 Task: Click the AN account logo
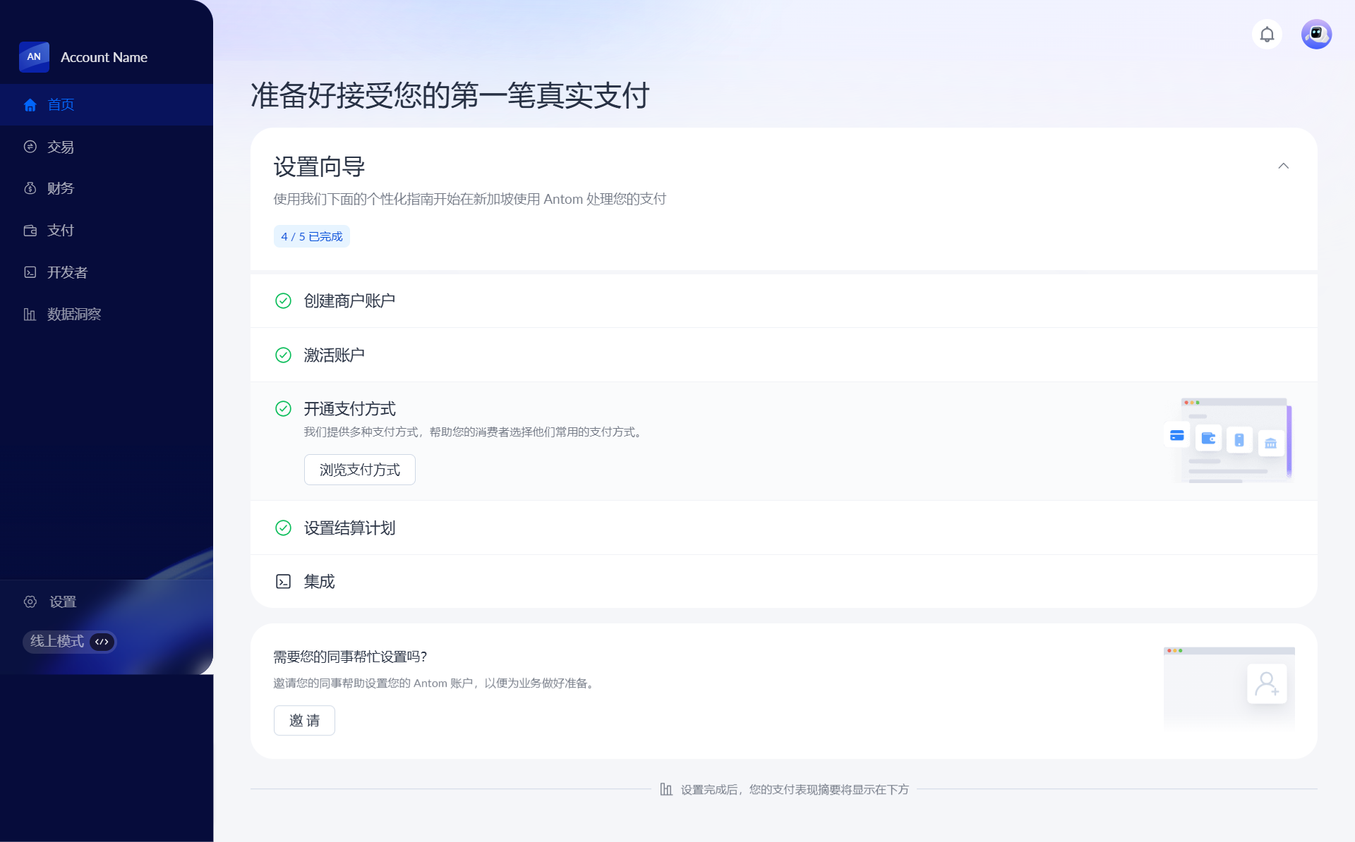34,56
